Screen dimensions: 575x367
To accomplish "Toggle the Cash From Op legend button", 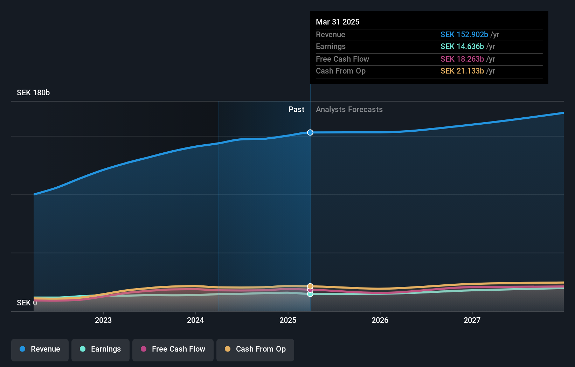I will 255,350.
